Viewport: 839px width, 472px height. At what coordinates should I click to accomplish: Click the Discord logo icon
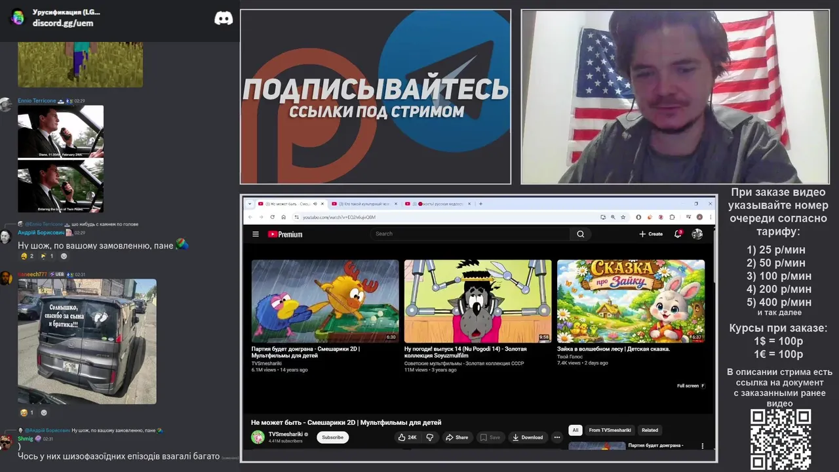click(224, 18)
